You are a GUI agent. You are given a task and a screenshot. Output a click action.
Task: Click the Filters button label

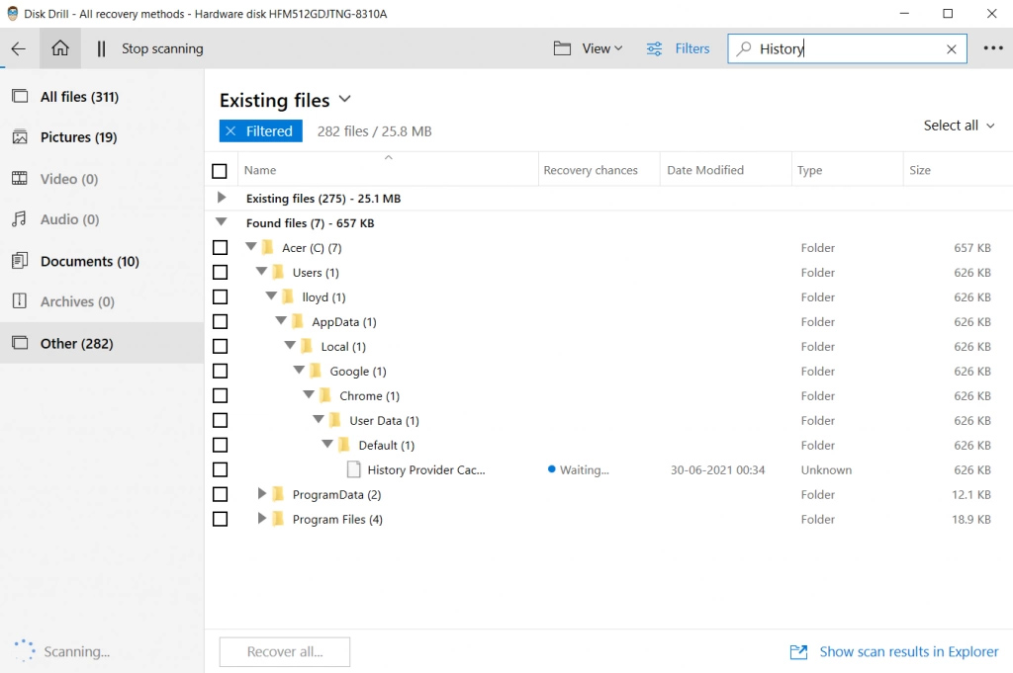click(691, 48)
